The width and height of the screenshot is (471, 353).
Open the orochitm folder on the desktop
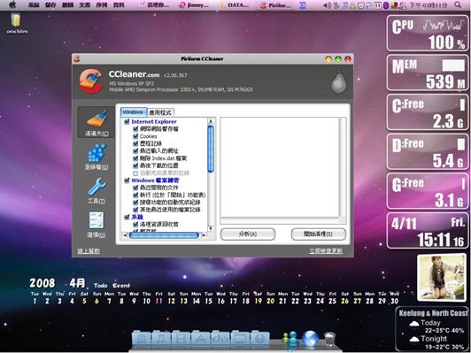pyautogui.click(x=17, y=23)
